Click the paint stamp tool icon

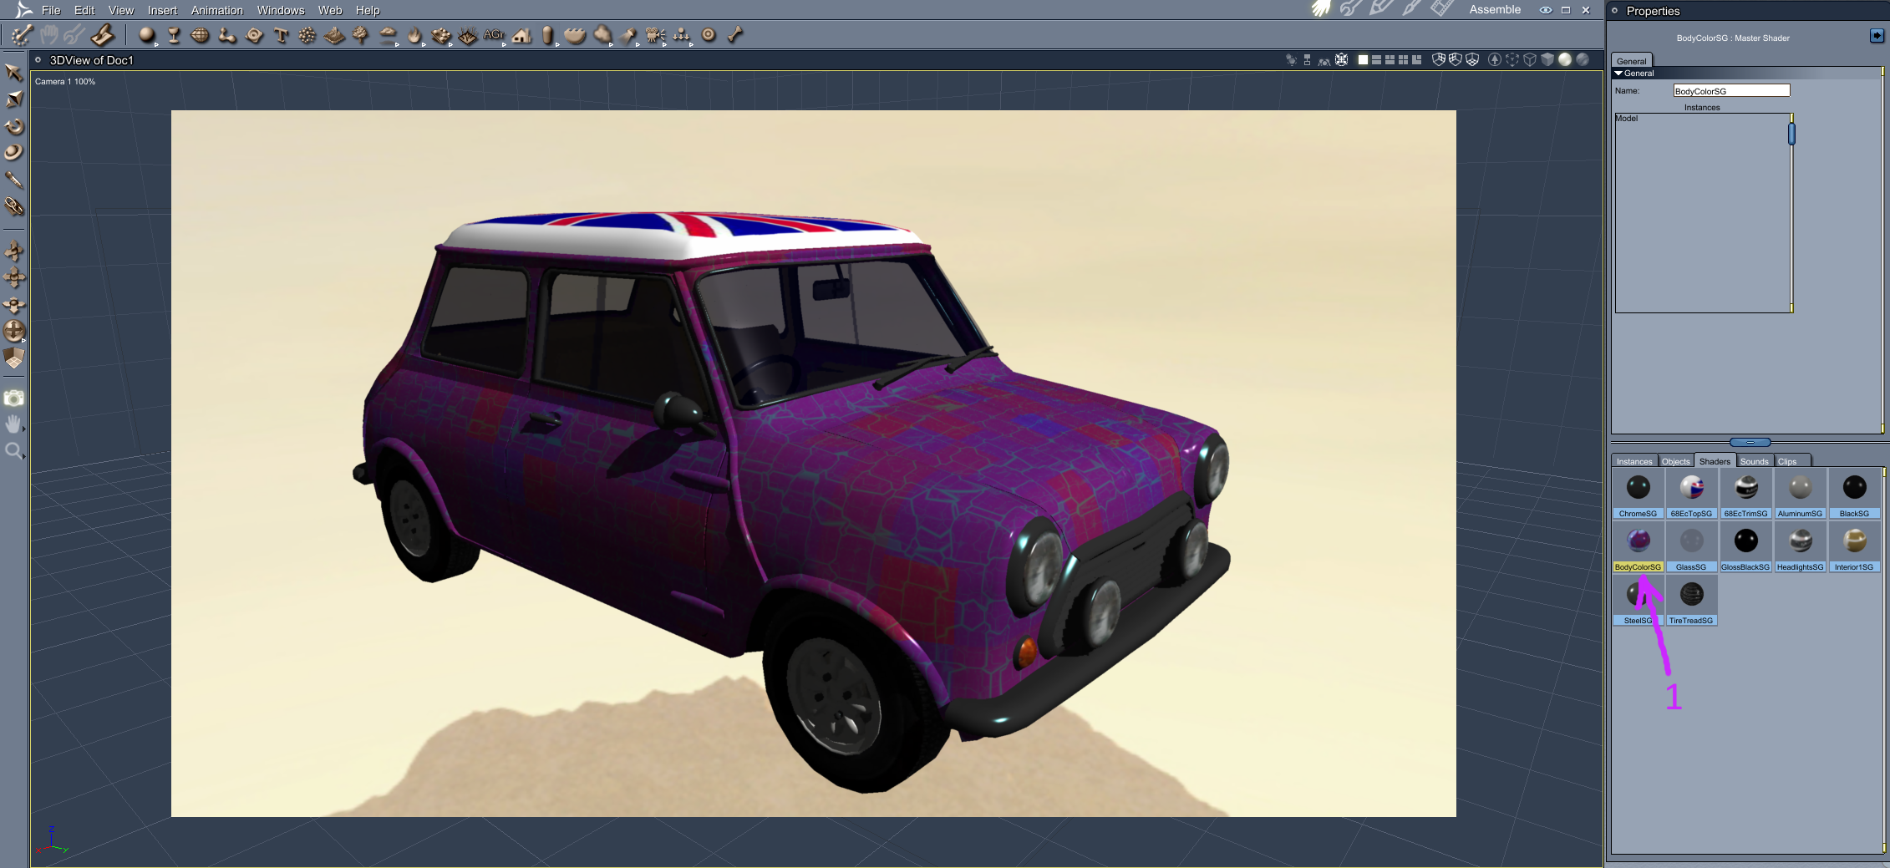tap(103, 35)
